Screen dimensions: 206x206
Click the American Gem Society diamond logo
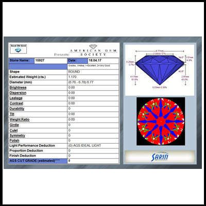[93, 46]
